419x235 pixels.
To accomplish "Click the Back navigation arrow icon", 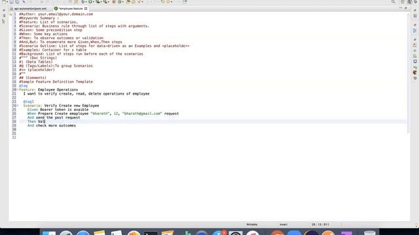I will [163, 1].
